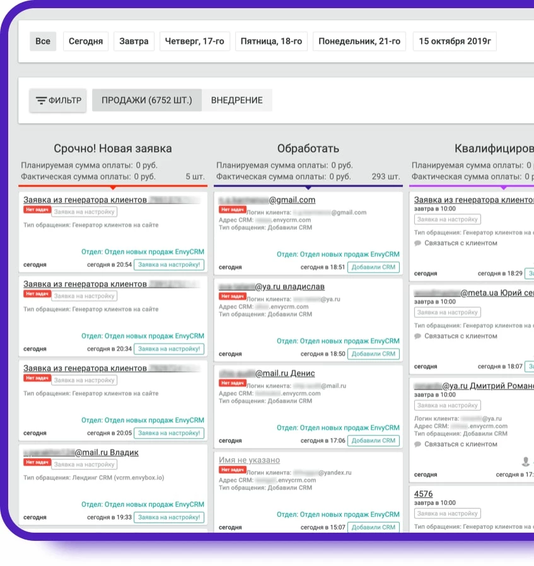
Task: Filter by Четверг, 17-го
Action: coord(194,42)
